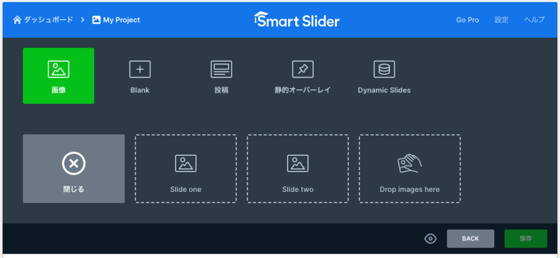
Task: Add a Blank slide
Action: tap(139, 75)
